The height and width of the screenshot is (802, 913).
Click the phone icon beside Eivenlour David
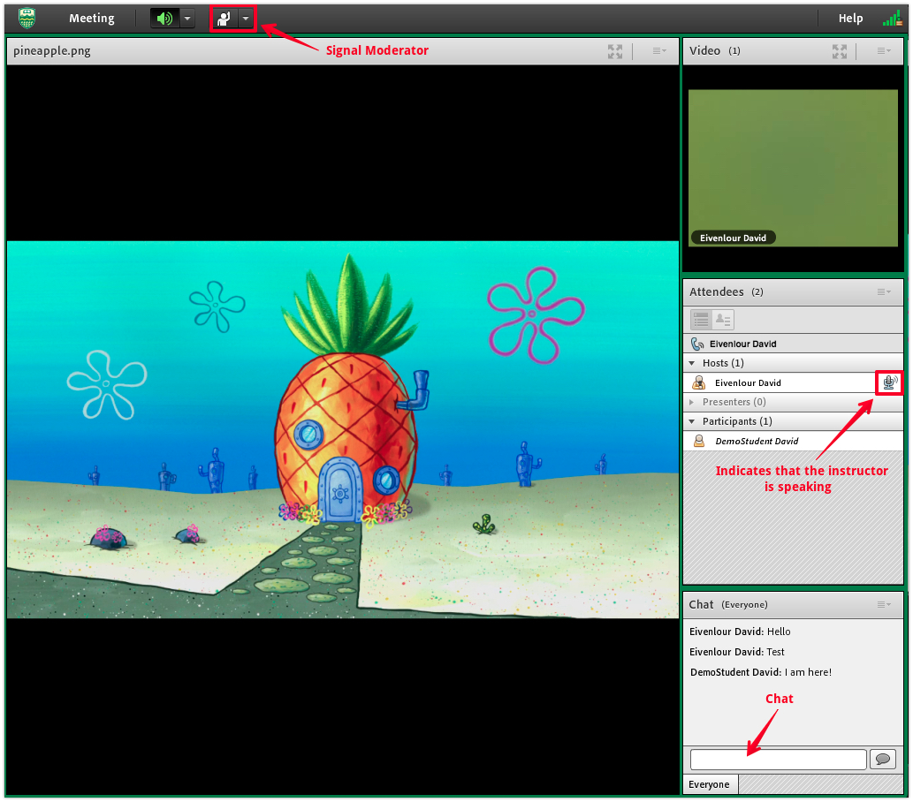(697, 344)
